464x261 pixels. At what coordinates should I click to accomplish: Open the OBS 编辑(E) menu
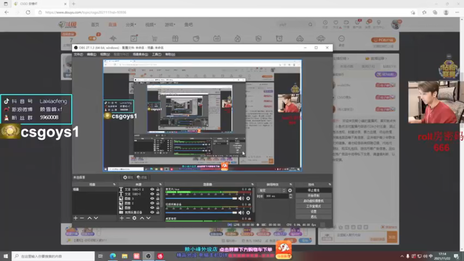pyautogui.click(x=92, y=55)
